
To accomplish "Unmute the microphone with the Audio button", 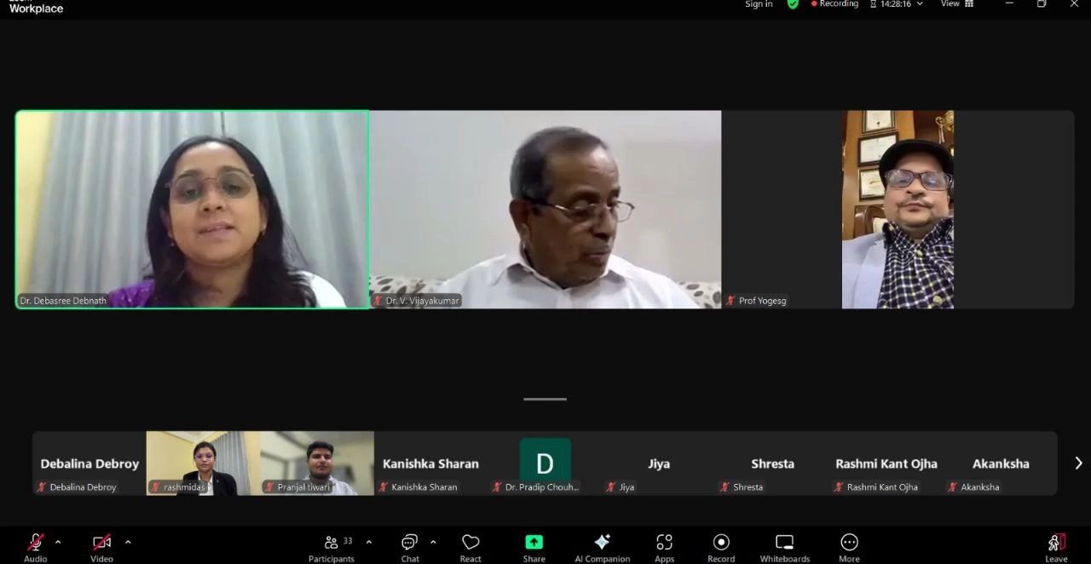I will click(x=35, y=547).
